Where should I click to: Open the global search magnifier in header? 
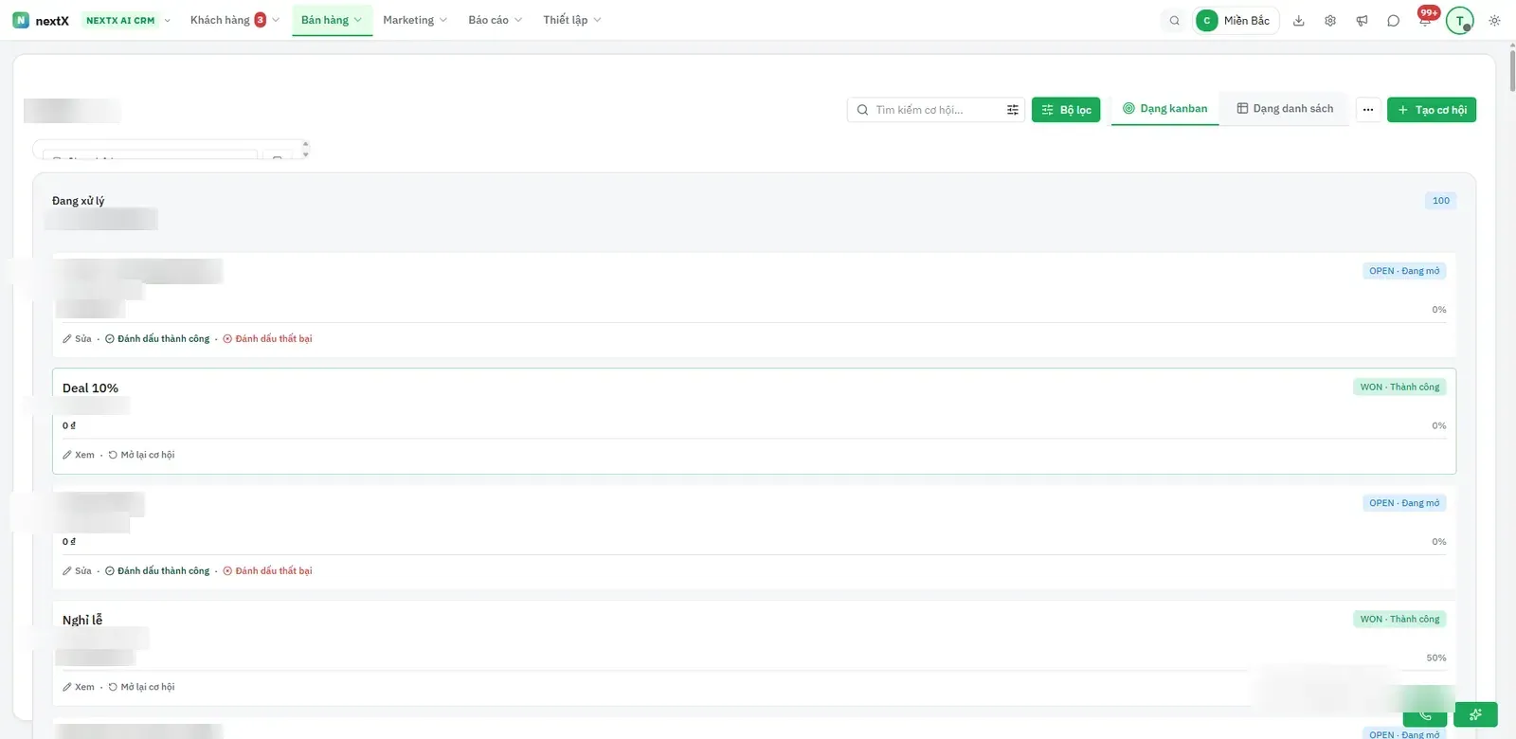pos(1175,21)
